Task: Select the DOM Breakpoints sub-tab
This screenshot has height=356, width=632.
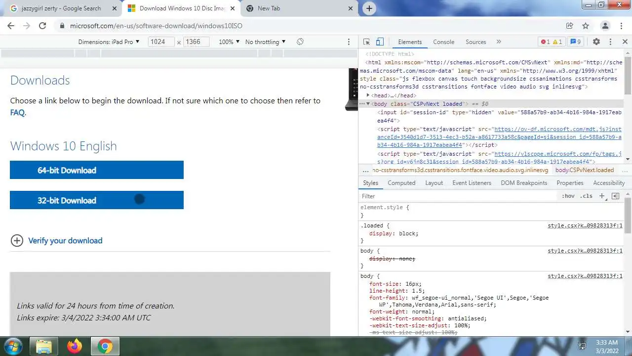Action: click(524, 183)
